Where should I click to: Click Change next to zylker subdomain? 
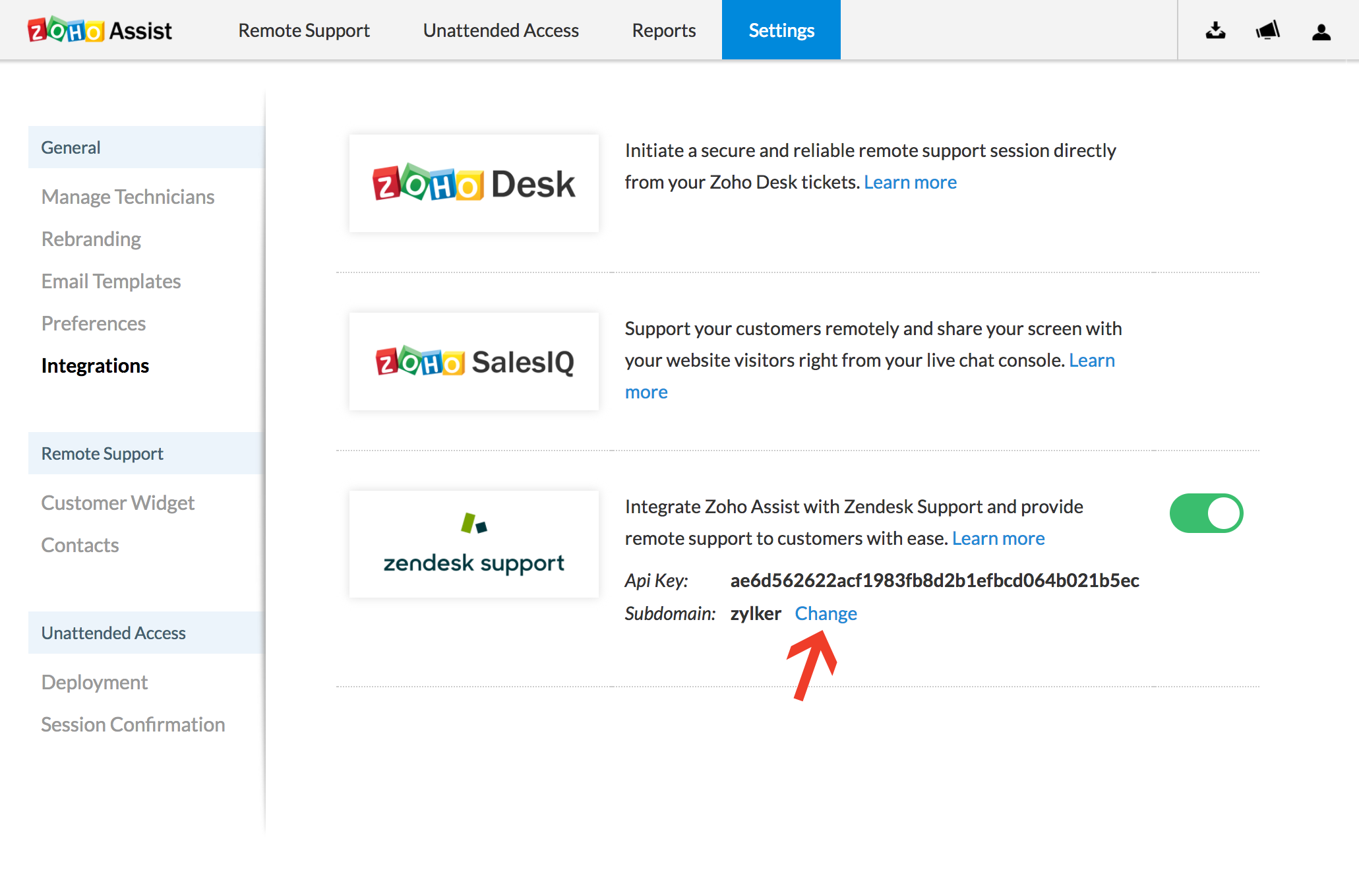coord(826,613)
